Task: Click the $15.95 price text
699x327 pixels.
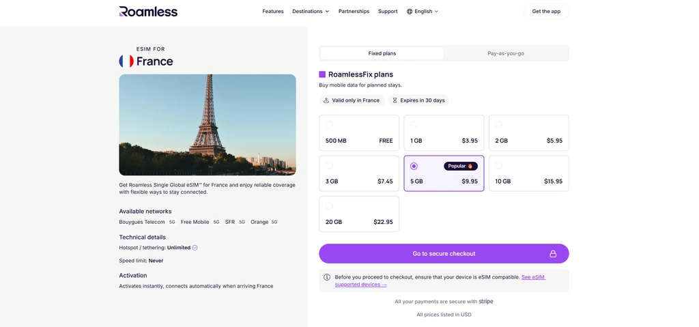Action: [x=553, y=182]
